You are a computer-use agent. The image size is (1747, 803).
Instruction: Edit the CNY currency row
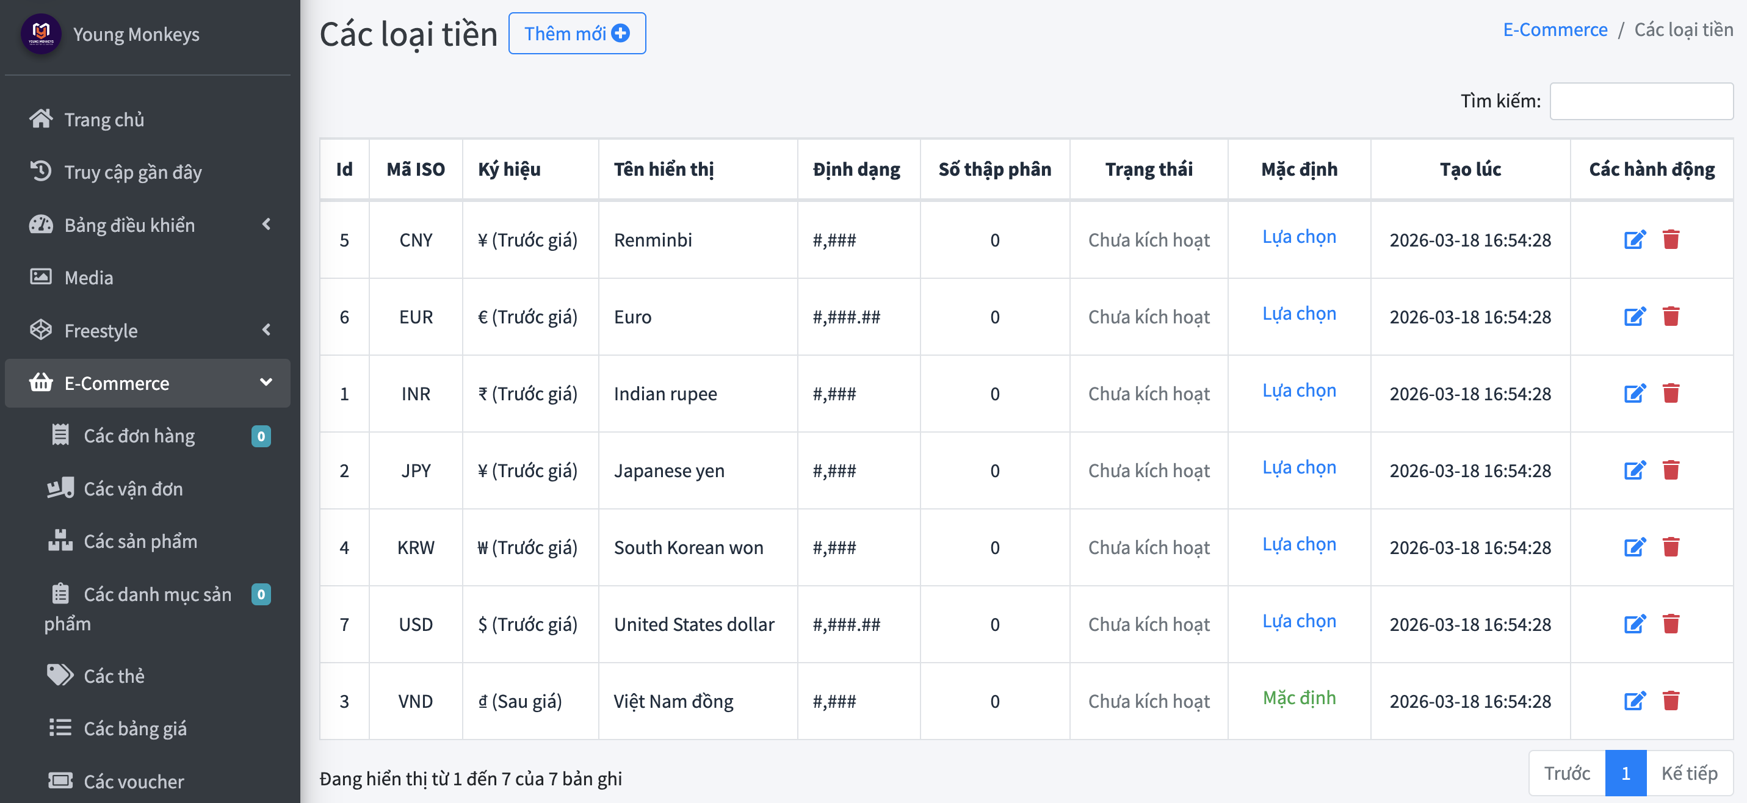tap(1635, 239)
